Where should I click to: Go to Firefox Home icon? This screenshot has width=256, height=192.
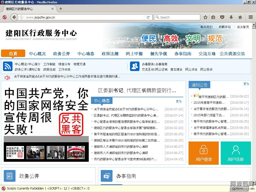click(240, 17)
